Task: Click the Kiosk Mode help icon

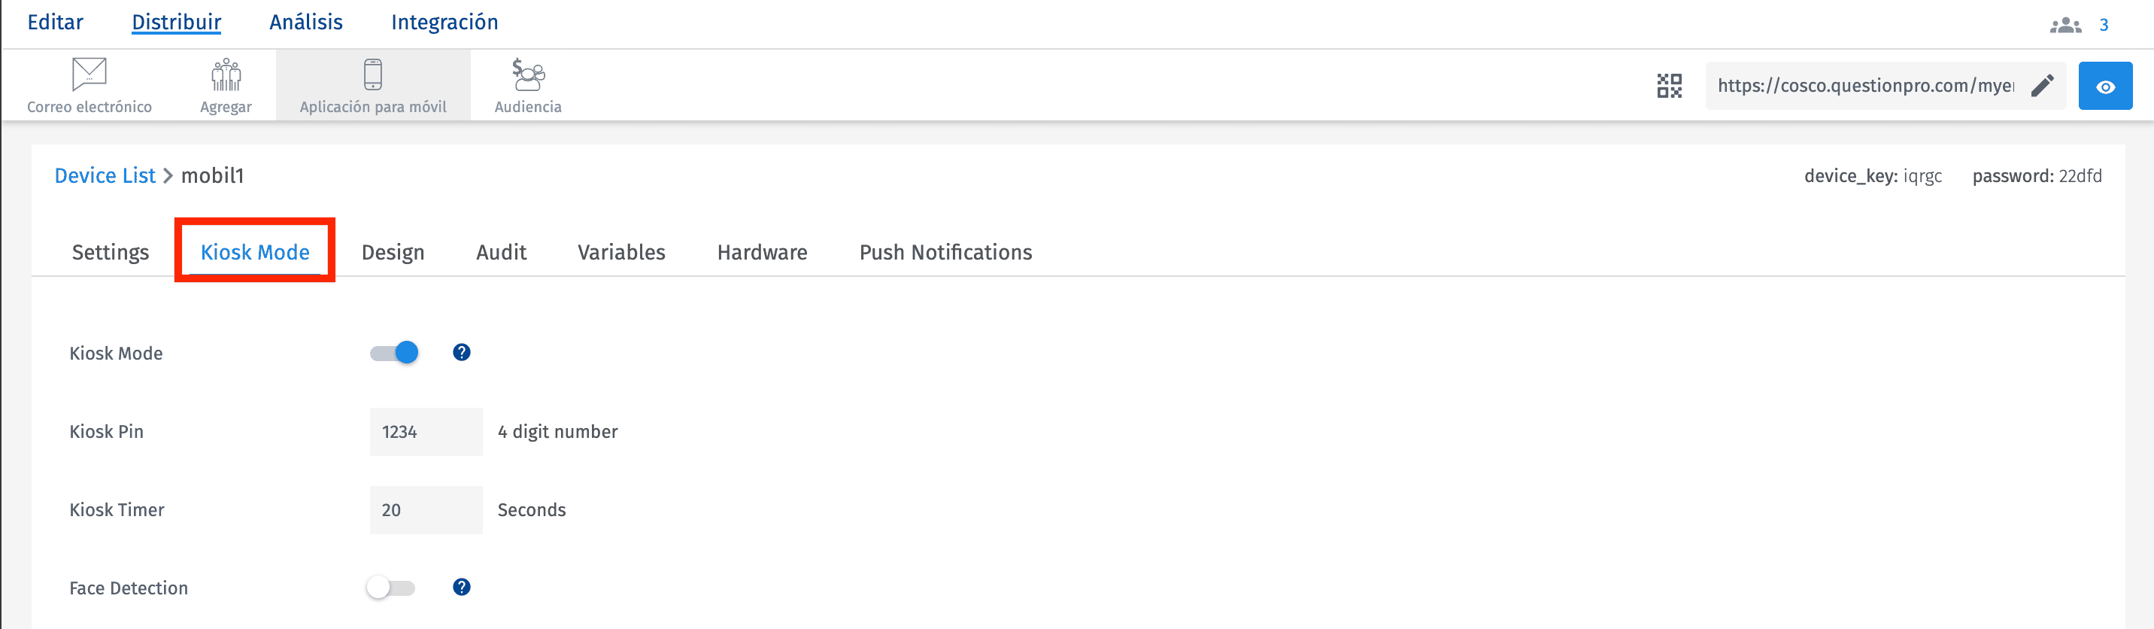Action: (x=462, y=352)
